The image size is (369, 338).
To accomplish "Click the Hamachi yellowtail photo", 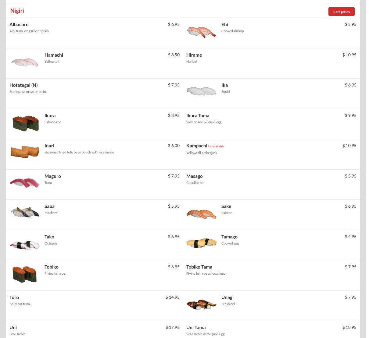I will click(x=25, y=62).
